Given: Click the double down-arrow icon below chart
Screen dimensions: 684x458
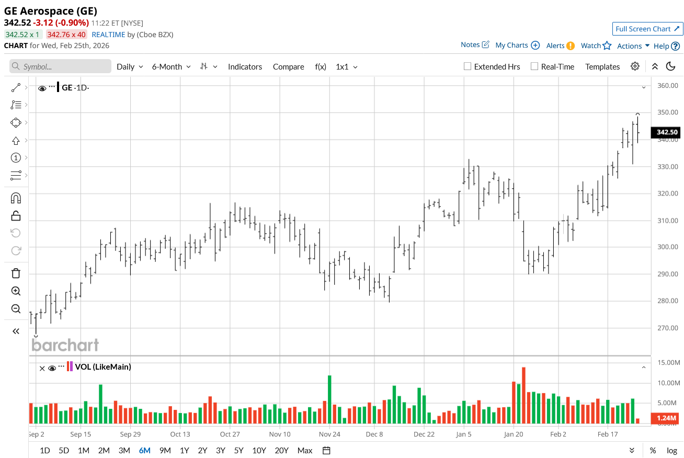Looking at the screenshot, I should click(x=632, y=450).
